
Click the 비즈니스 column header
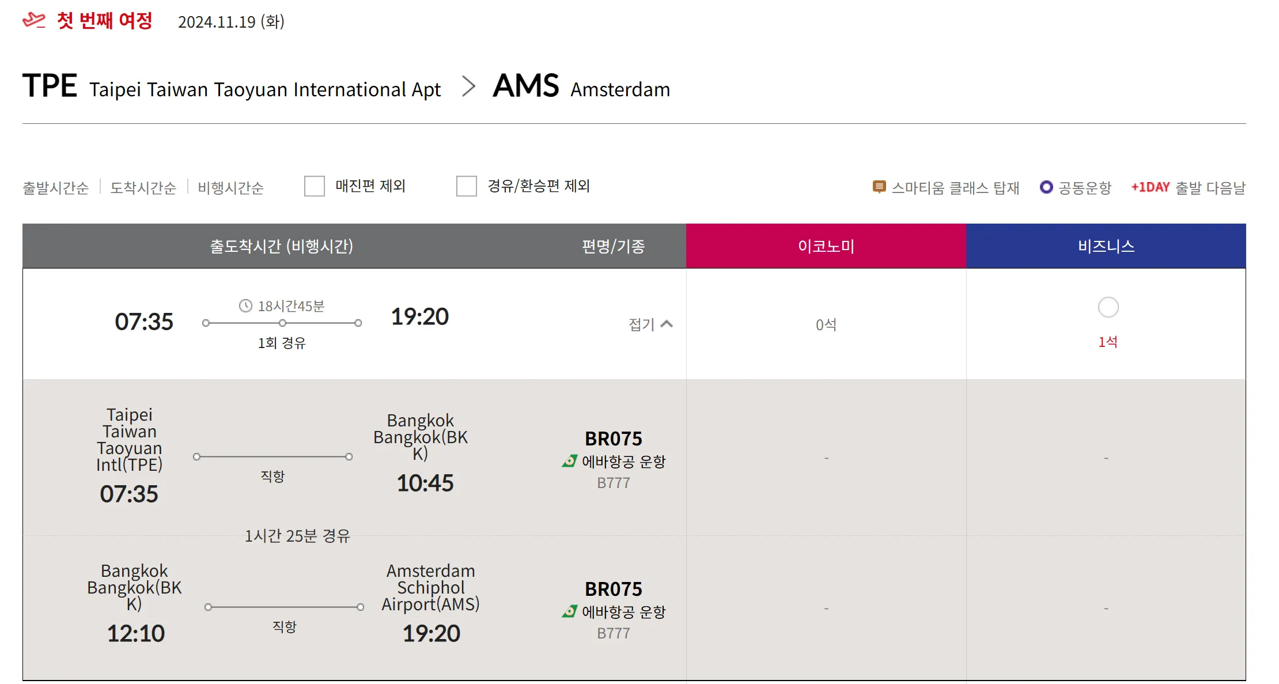click(1106, 246)
